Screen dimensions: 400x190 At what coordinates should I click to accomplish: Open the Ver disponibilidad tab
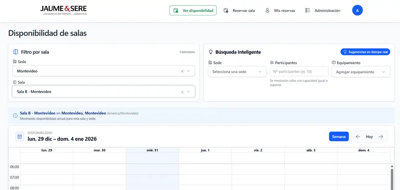pyautogui.click(x=193, y=10)
